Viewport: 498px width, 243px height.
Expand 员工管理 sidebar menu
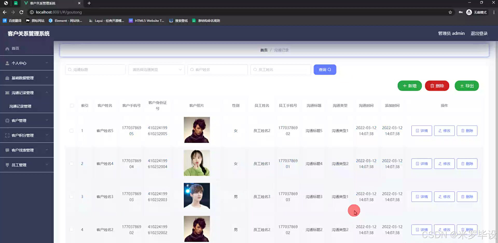tap(27, 165)
